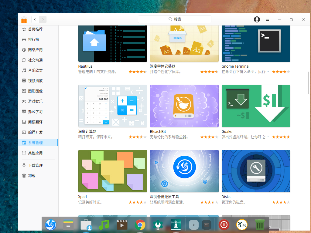Open the file manager dock icon
The width and height of the screenshot is (311, 233).
pos(68,225)
